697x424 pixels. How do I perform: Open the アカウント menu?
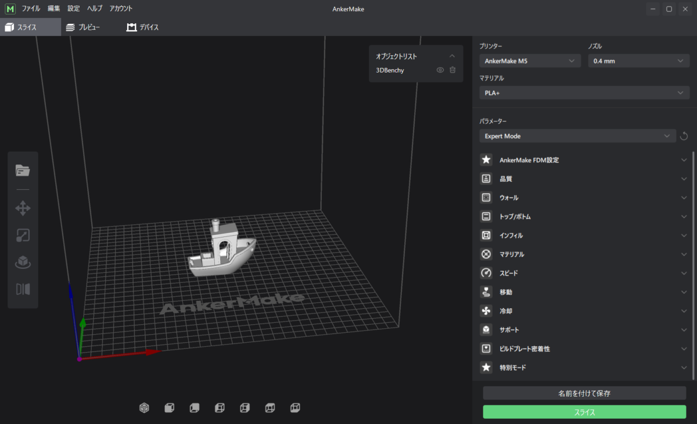point(121,9)
